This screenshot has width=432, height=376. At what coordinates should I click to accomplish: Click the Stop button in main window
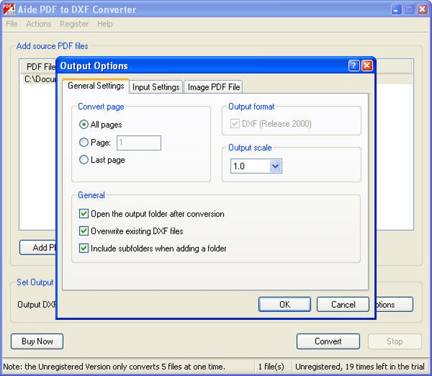(x=395, y=341)
